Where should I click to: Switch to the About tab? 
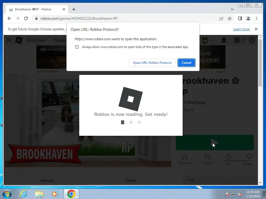tap(47, 180)
